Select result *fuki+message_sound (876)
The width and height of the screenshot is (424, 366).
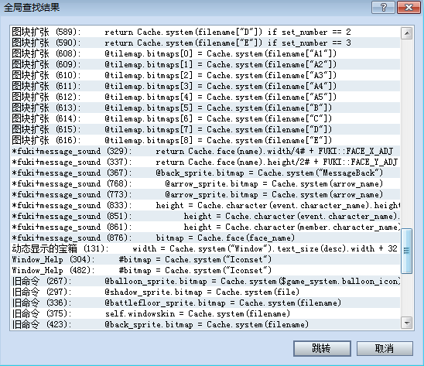pyautogui.click(x=206, y=238)
